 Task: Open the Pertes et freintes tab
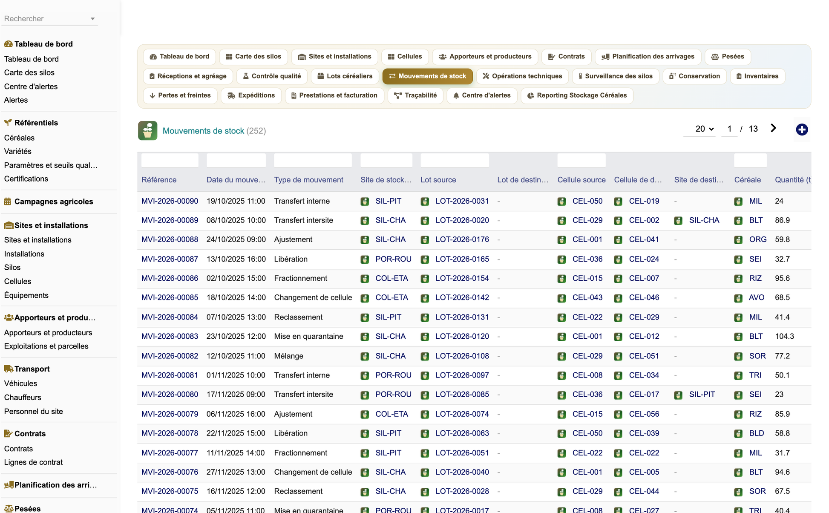(x=180, y=95)
